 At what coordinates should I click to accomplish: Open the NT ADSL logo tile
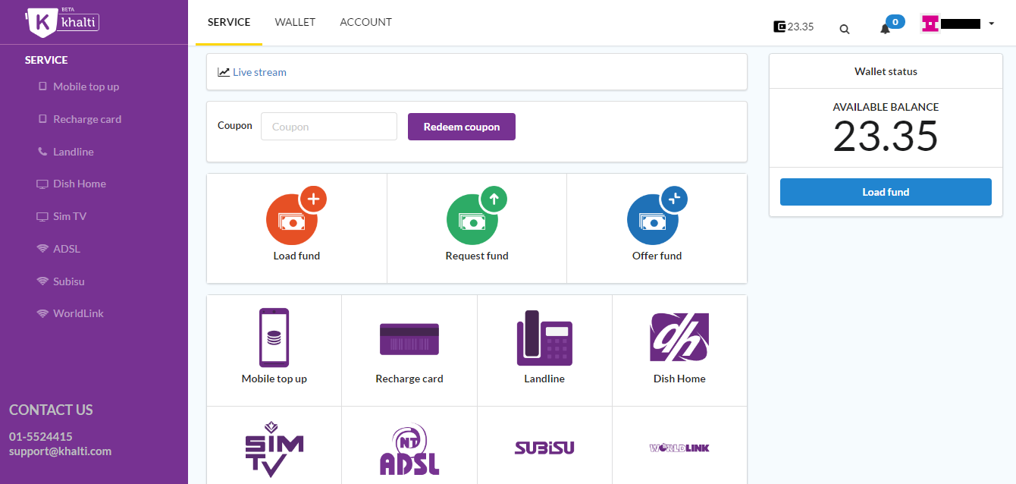tap(409, 448)
